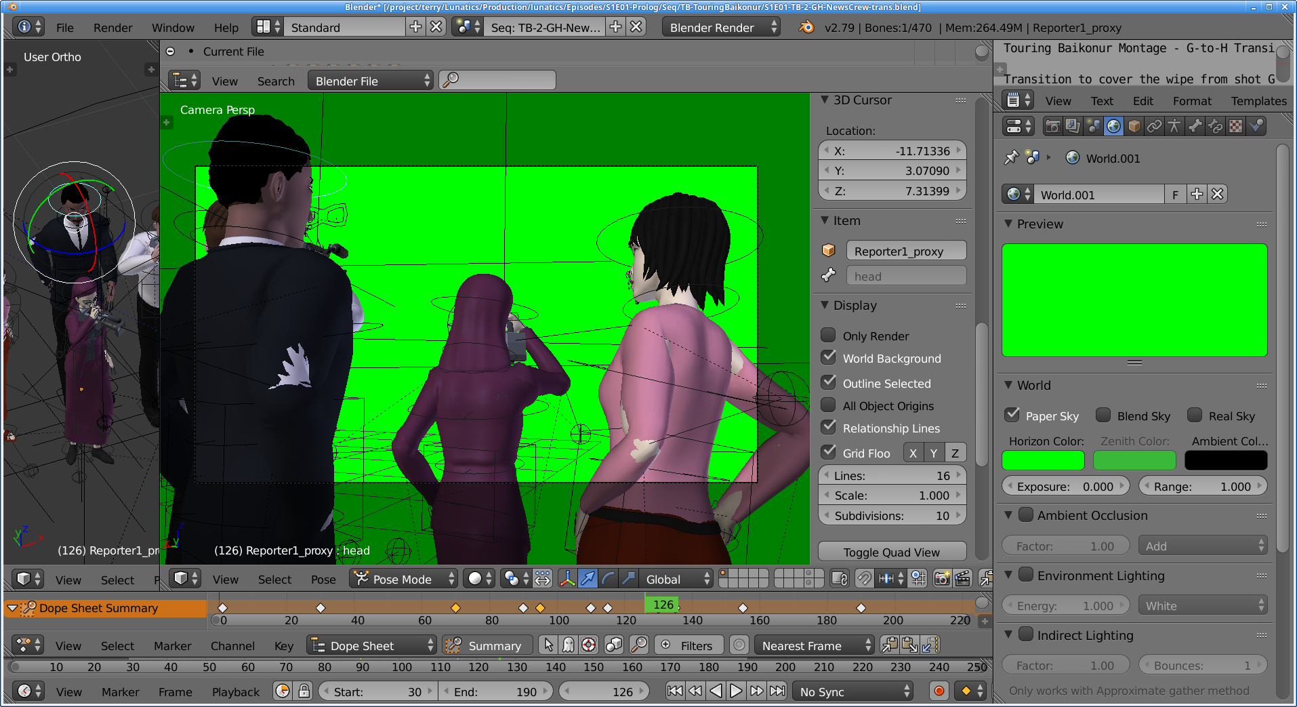Click the End frame field
Screen dimensions: 1297x707
click(x=495, y=691)
